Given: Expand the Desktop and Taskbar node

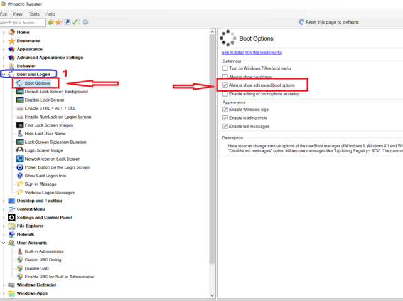Looking at the screenshot, I should point(3,201).
